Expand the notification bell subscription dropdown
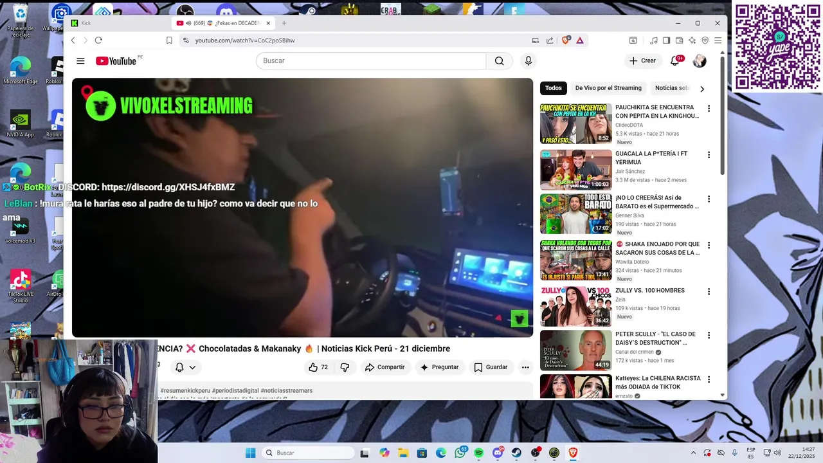This screenshot has height=463, width=823. 186,367
